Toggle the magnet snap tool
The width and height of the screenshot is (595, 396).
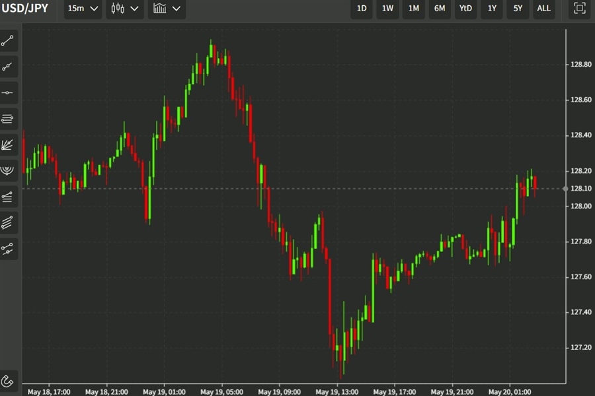point(9,381)
